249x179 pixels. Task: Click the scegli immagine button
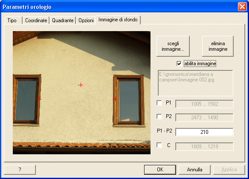[x=173, y=46]
